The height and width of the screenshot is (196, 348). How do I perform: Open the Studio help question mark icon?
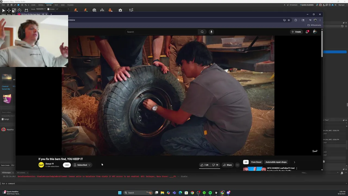329,5
